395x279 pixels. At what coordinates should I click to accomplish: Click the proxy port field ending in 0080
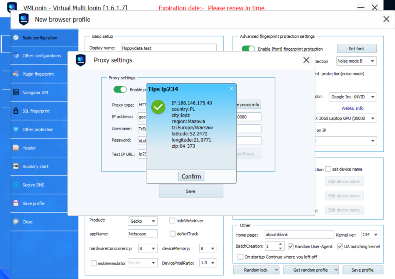[x=249, y=117]
